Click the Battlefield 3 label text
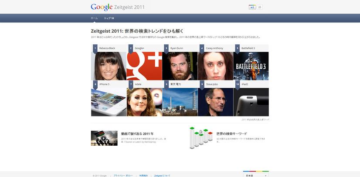This screenshot has height=177, width=360. click(x=248, y=48)
